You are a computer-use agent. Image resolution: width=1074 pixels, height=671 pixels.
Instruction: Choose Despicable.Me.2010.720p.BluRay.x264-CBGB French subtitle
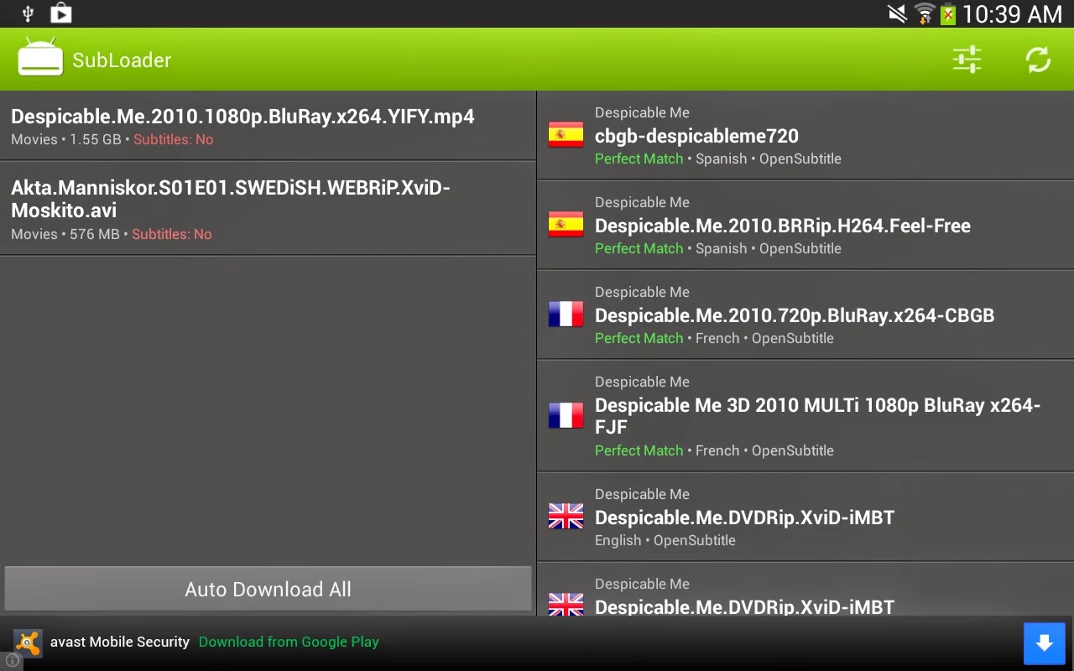[x=805, y=315]
